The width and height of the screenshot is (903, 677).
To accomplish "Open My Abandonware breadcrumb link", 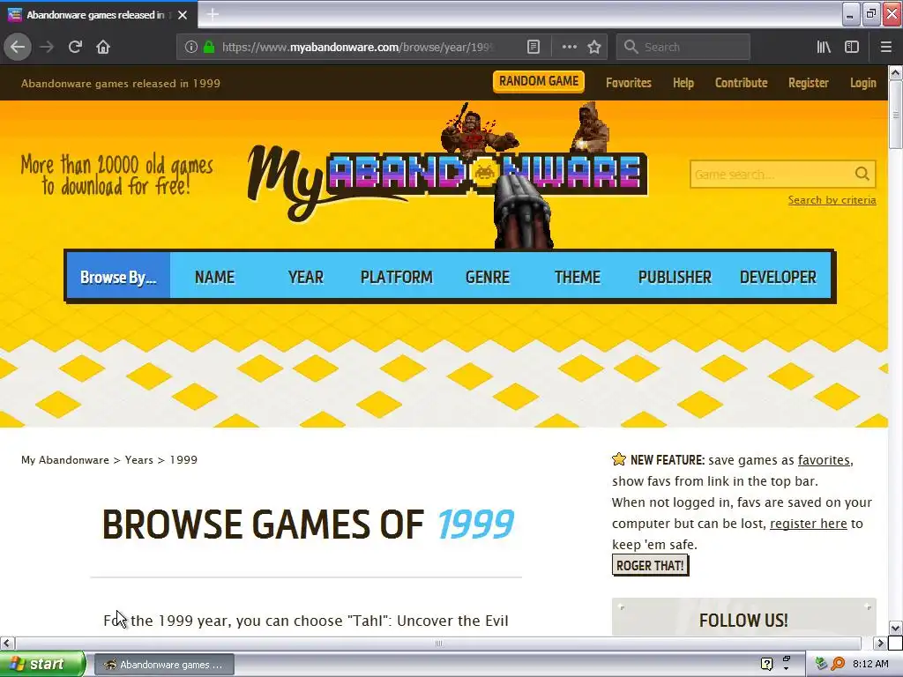I will [x=64, y=460].
